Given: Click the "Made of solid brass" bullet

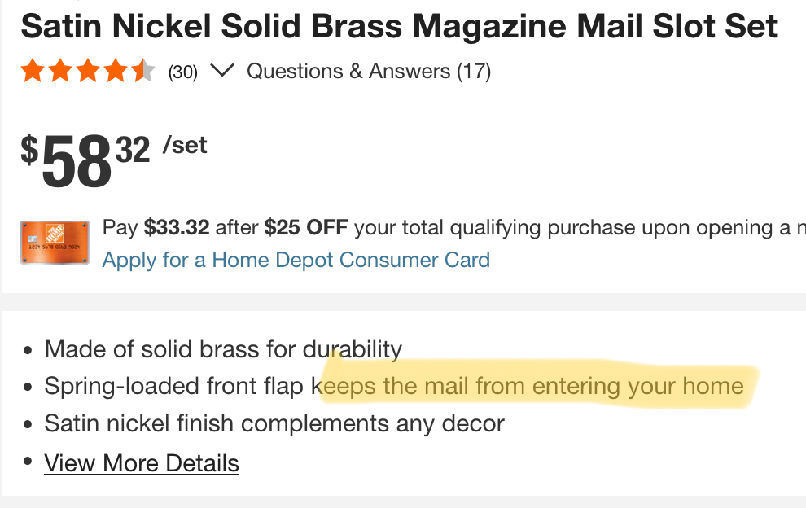Looking at the screenshot, I should [x=223, y=350].
